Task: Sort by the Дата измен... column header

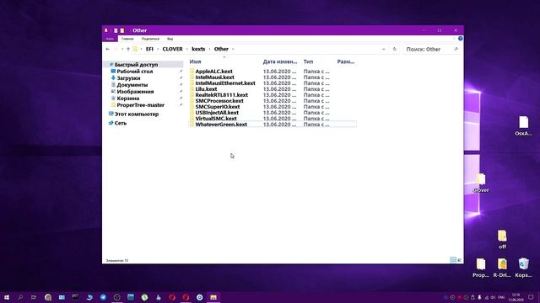Action: (280, 61)
